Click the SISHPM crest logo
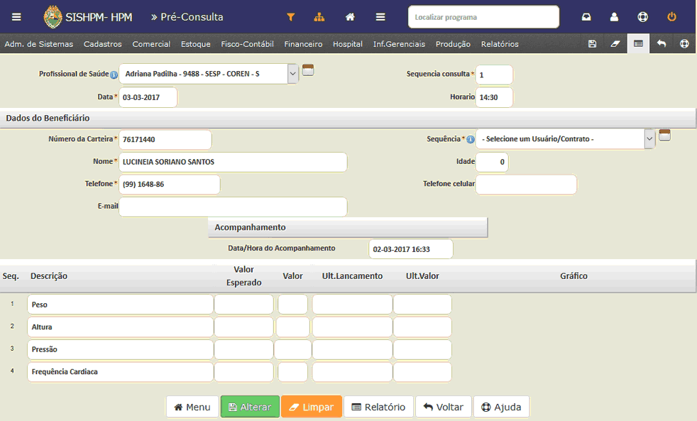The height and width of the screenshot is (421, 697). [53, 17]
